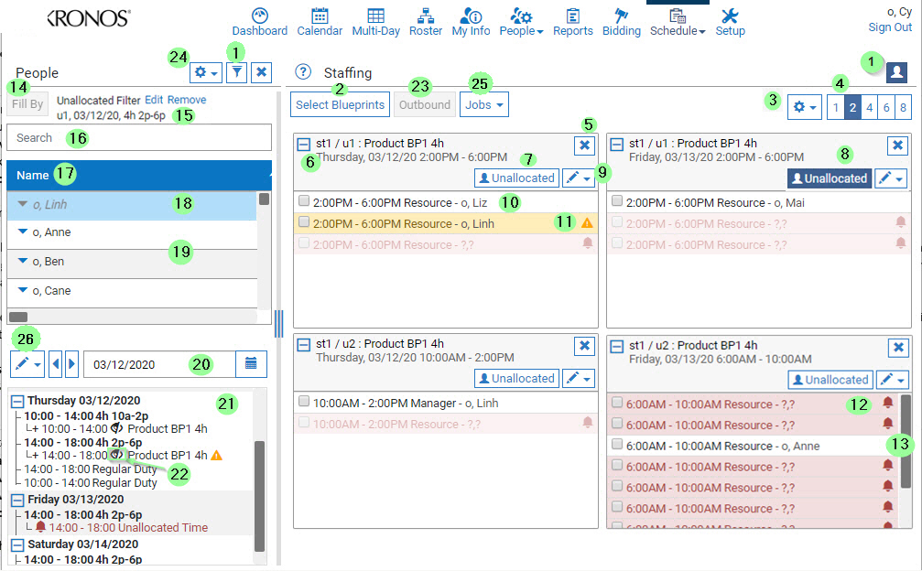Open the Schedule menu
Image resolution: width=922 pixels, height=571 pixels.
pyautogui.click(x=677, y=30)
